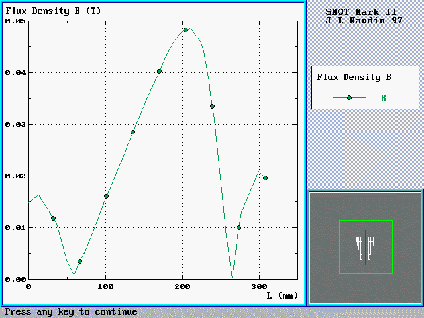
Task: Select the rising-slope marker near 0.028 T
Action: [x=132, y=132]
